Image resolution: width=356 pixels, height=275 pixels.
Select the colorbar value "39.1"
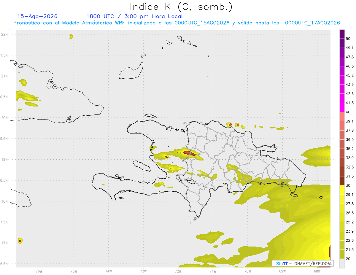tap(350, 121)
